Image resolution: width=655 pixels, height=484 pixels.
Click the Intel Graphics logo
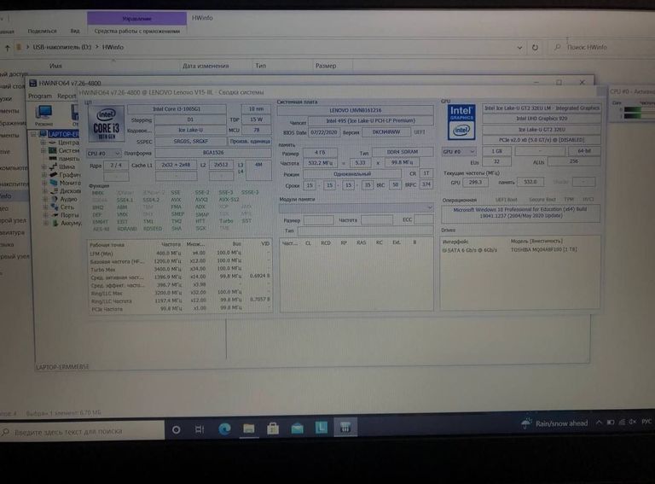[461, 120]
